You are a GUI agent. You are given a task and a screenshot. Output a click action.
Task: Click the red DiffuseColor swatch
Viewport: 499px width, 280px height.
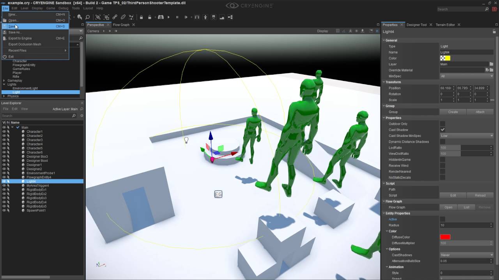point(445,237)
